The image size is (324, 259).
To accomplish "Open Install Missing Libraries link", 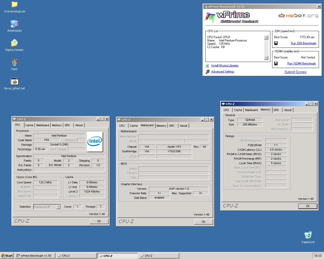I will click(x=225, y=66).
